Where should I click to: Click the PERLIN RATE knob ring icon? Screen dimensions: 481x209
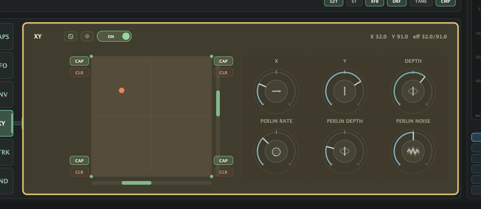[276, 151]
